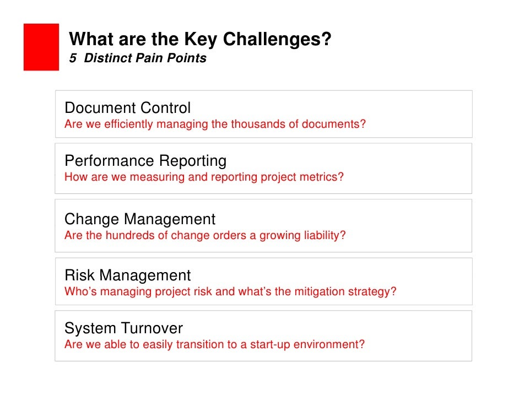Click 'Are the hundreds of change orders' question

205,235
